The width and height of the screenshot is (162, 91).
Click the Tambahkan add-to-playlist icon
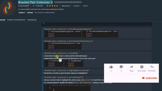coord(152,67)
